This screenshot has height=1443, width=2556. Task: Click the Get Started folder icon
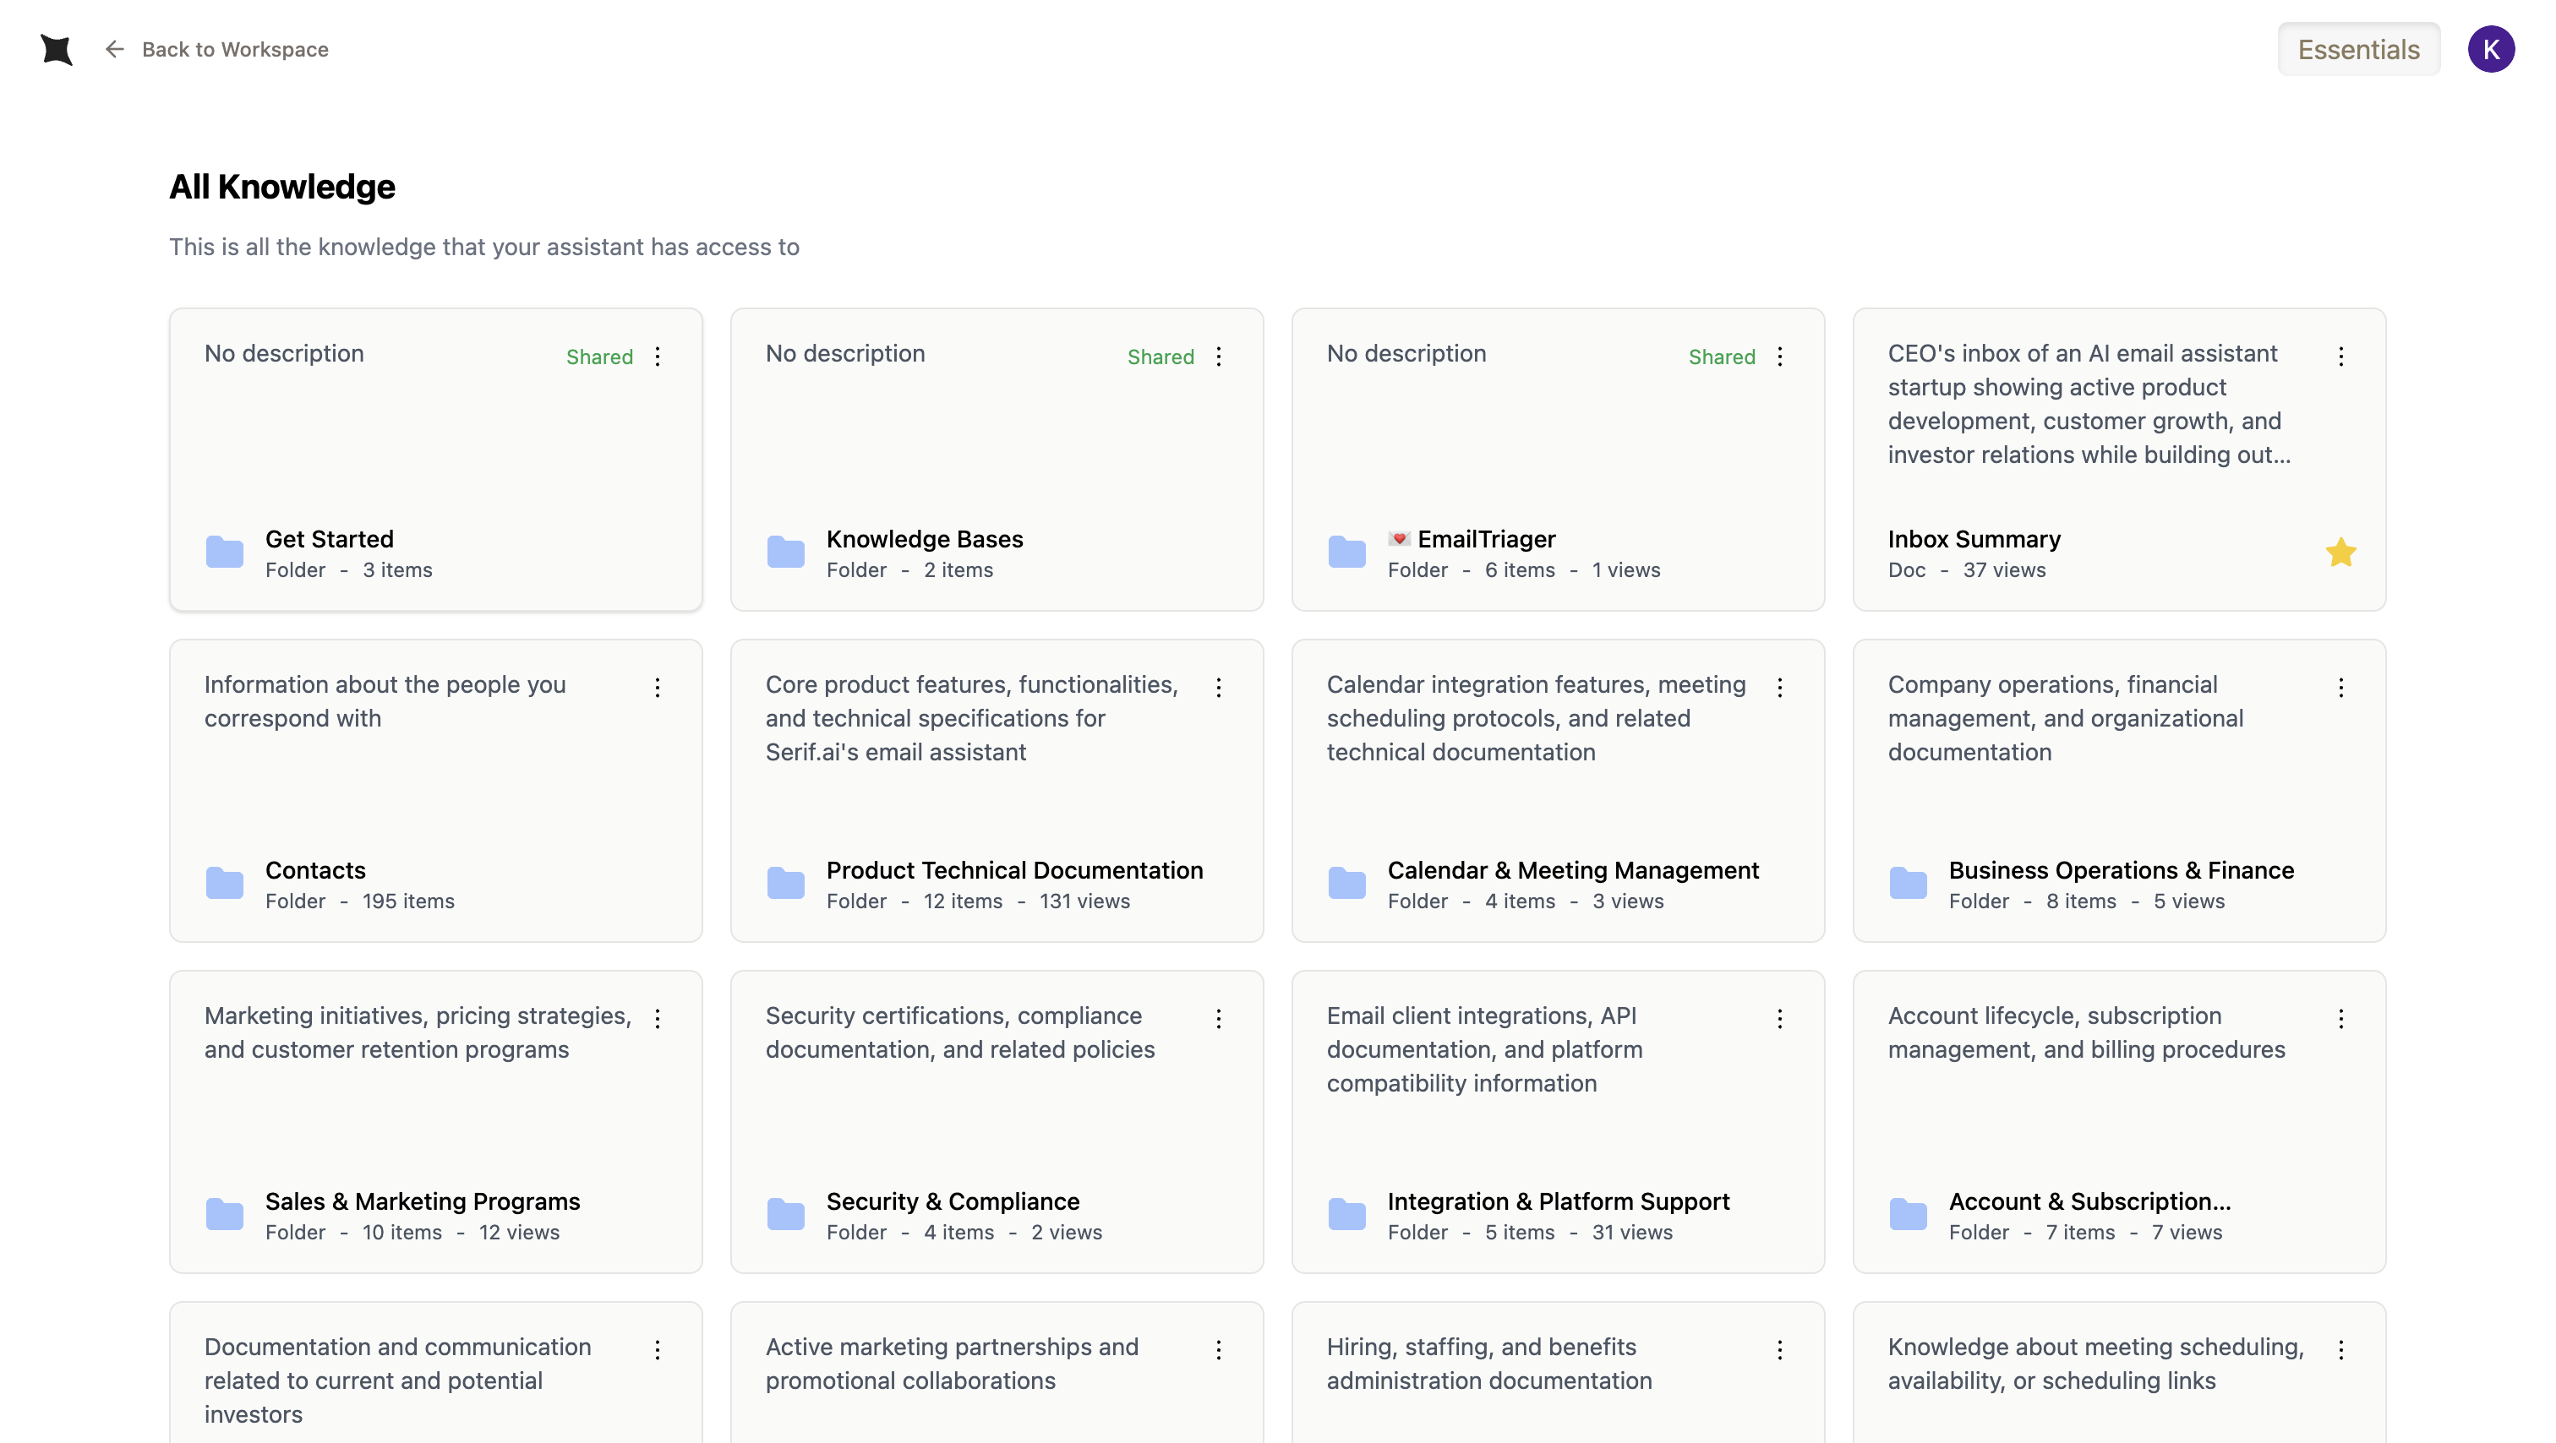point(224,553)
